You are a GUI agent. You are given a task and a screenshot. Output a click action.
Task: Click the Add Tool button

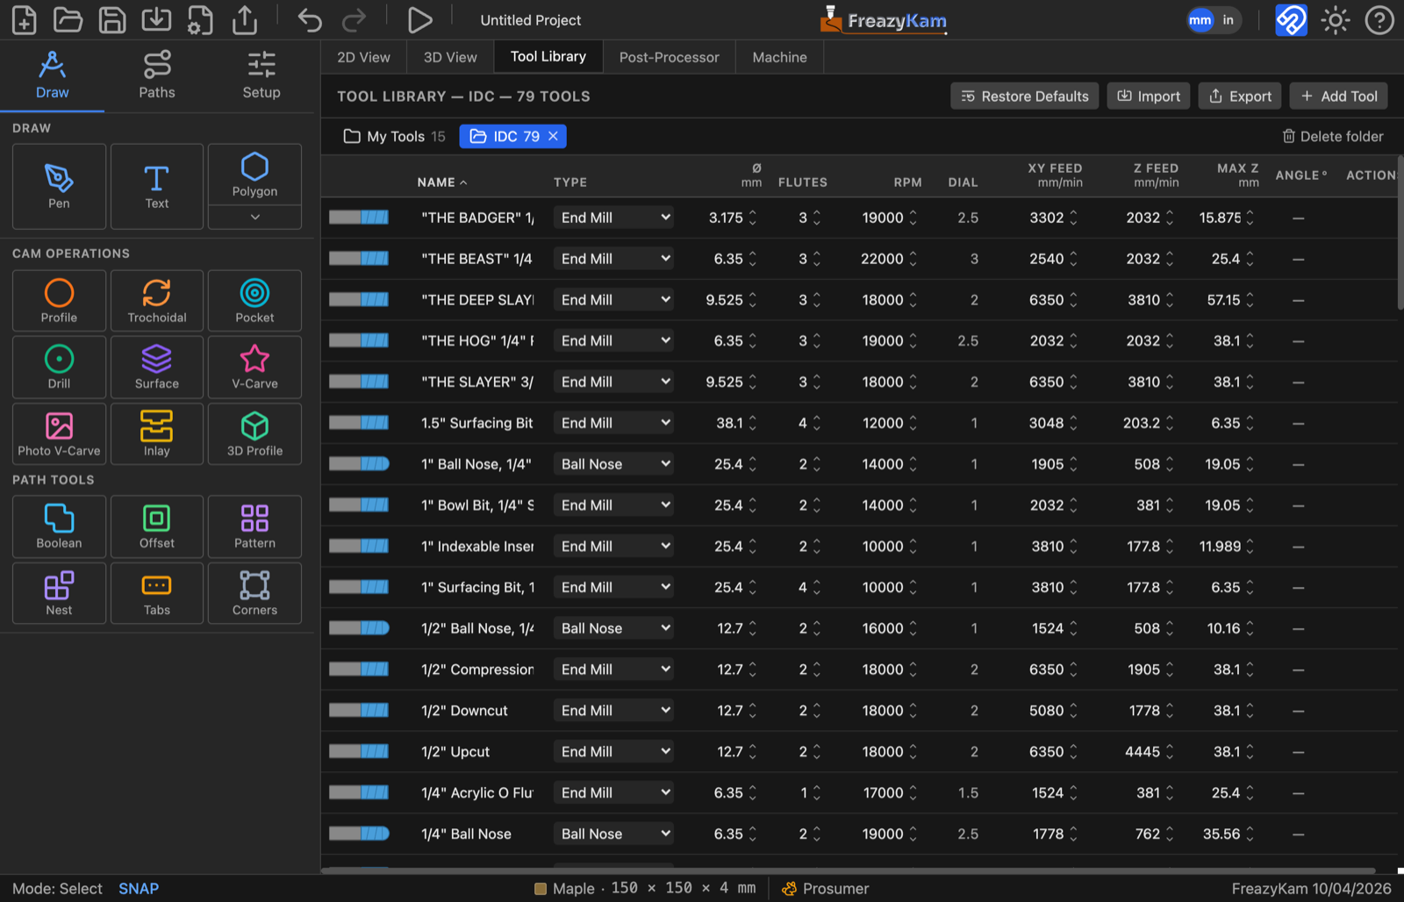coord(1338,97)
